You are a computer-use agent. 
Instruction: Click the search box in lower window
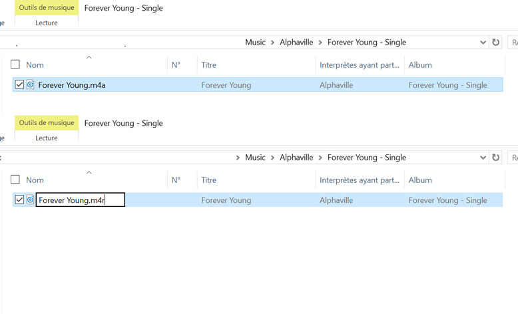513,158
